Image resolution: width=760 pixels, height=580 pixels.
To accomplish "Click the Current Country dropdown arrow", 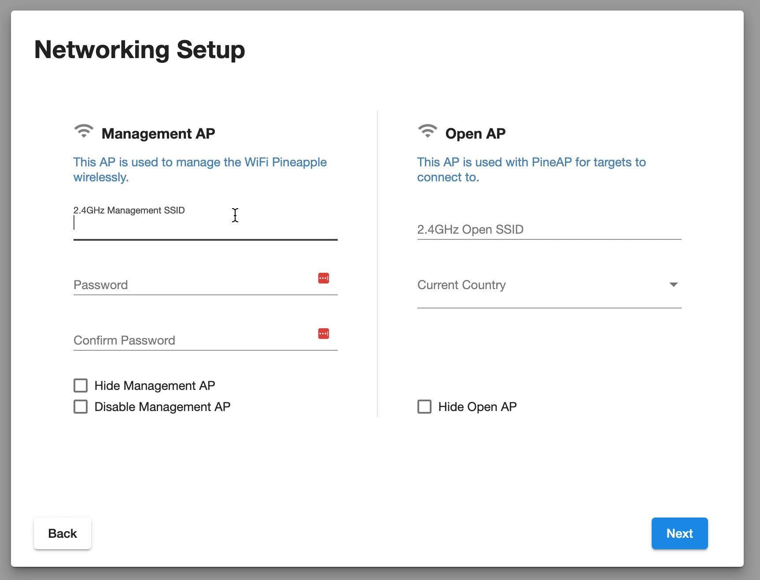I will [673, 285].
